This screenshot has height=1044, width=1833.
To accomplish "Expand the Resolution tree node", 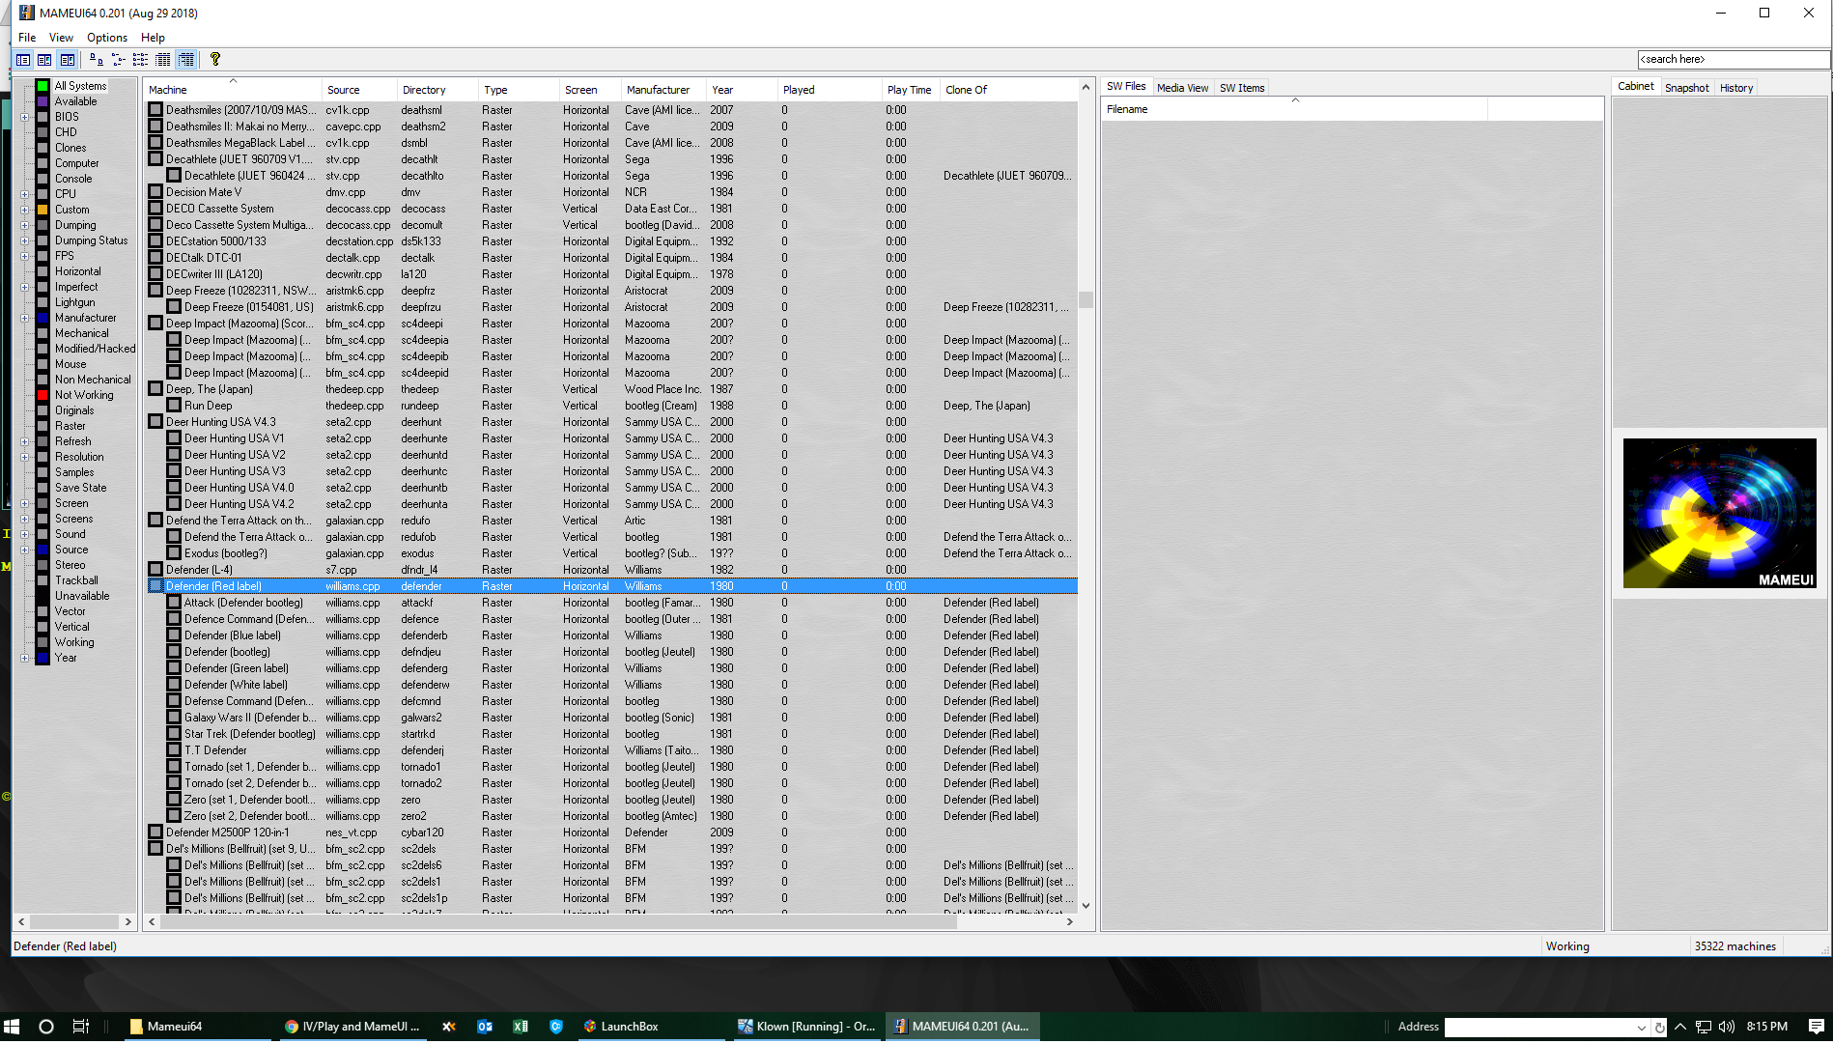I will coord(25,457).
